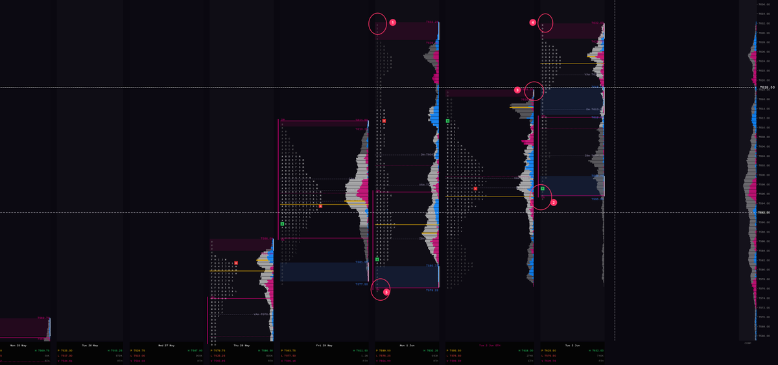Click red close marker in Fri 29 May profile
The height and width of the screenshot is (365, 778).
[x=320, y=206]
